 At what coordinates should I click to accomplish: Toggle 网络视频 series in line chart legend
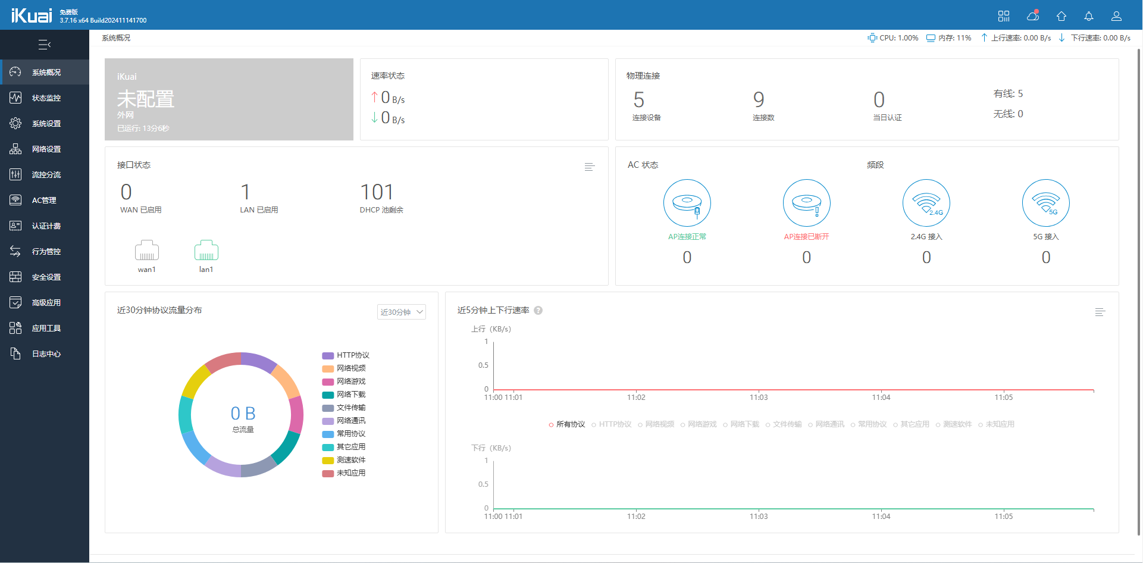coord(656,424)
